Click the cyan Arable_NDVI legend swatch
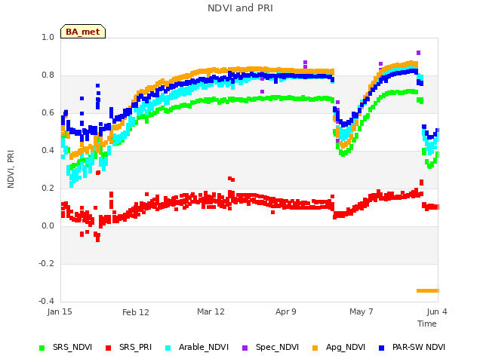483x362 pixels. point(168,348)
